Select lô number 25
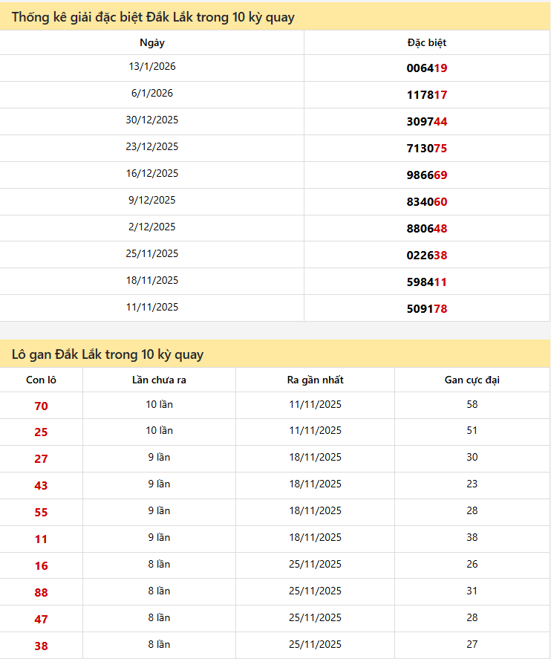 pos(41,432)
